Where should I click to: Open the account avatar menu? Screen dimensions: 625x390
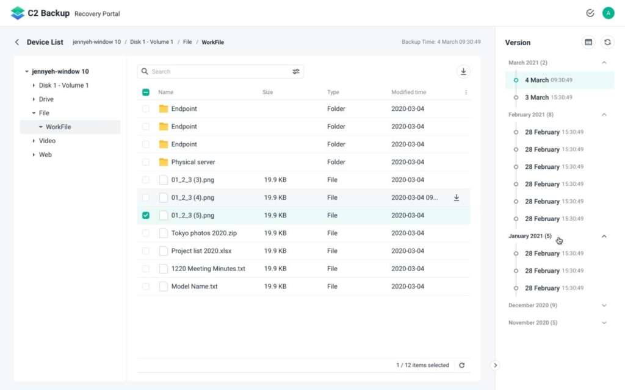tap(608, 12)
